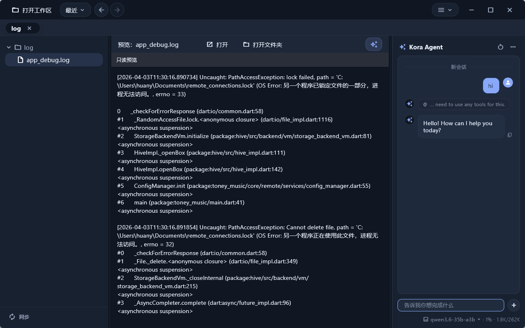Minimize the window

pos(471,10)
